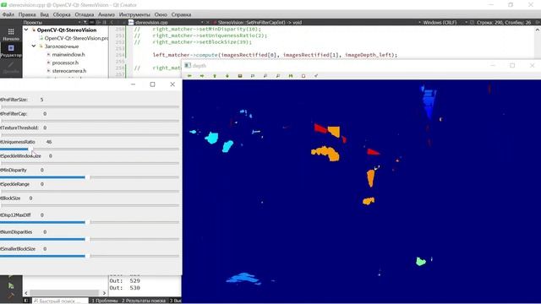Click the NumDisparities slider handle
541x304 pixels.
(x=87, y=239)
